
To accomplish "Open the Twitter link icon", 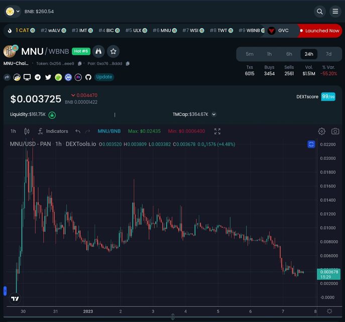I will pyautogui.click(x=48, y=77).
